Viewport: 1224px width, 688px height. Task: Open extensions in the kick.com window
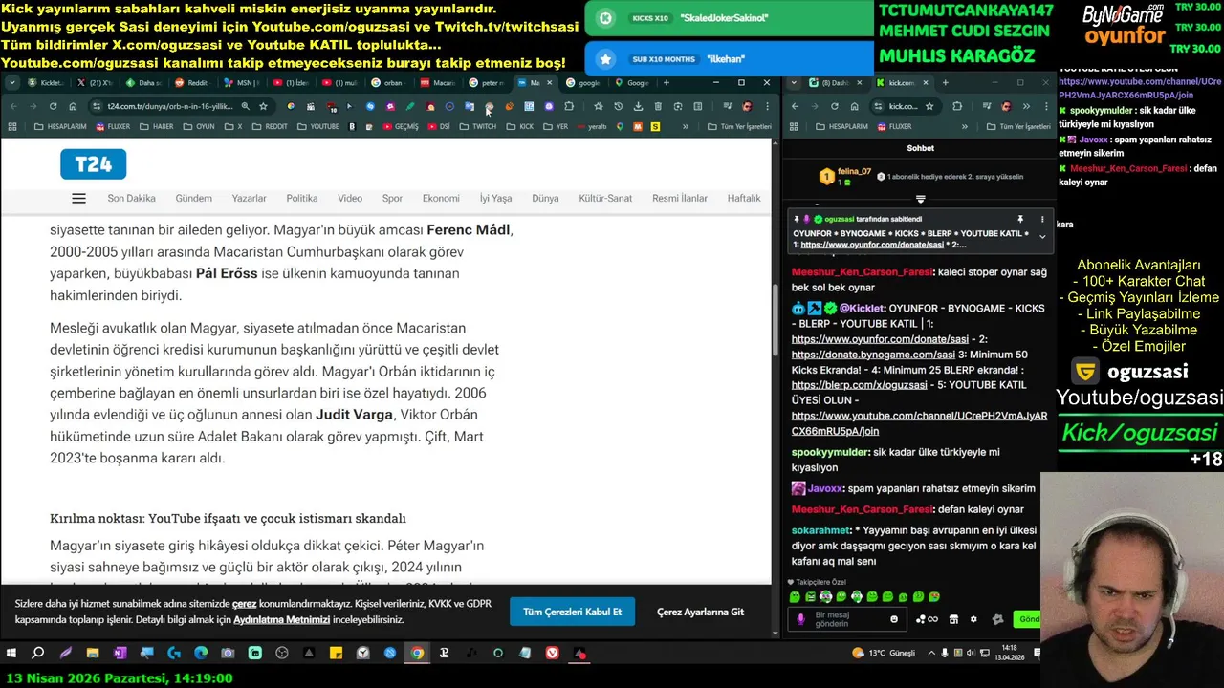[957, 106]
